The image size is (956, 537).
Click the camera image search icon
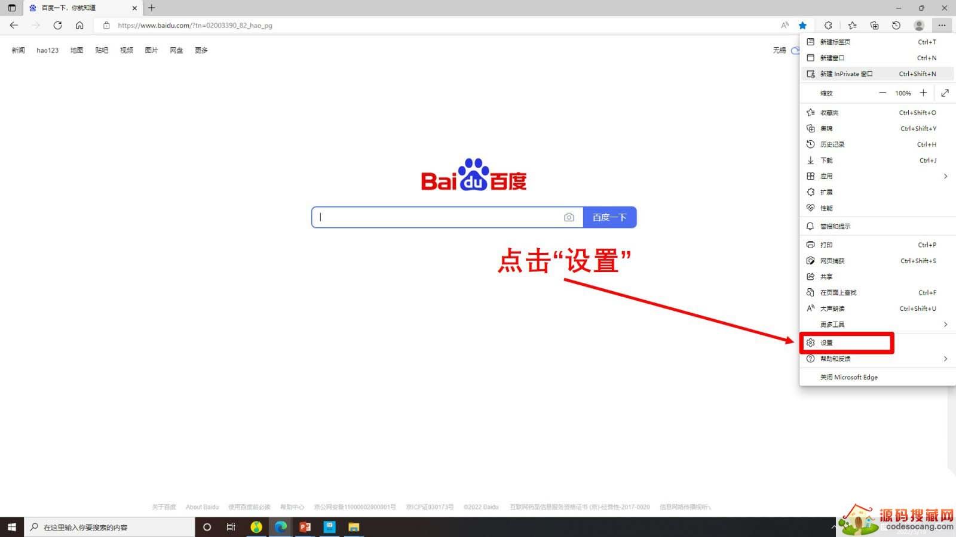[x=569, y=217]
